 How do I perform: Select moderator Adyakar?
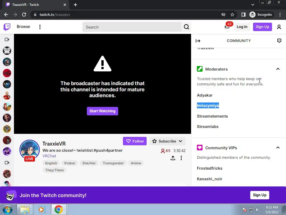205,95
